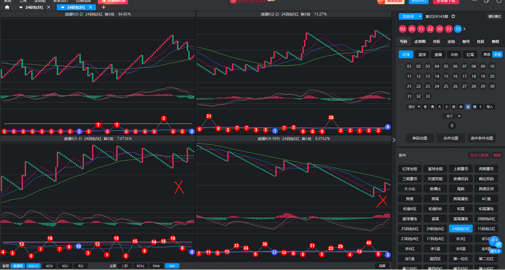Close the first 24码包5红 tab
The image size is (505, 270).
point(49,7)
